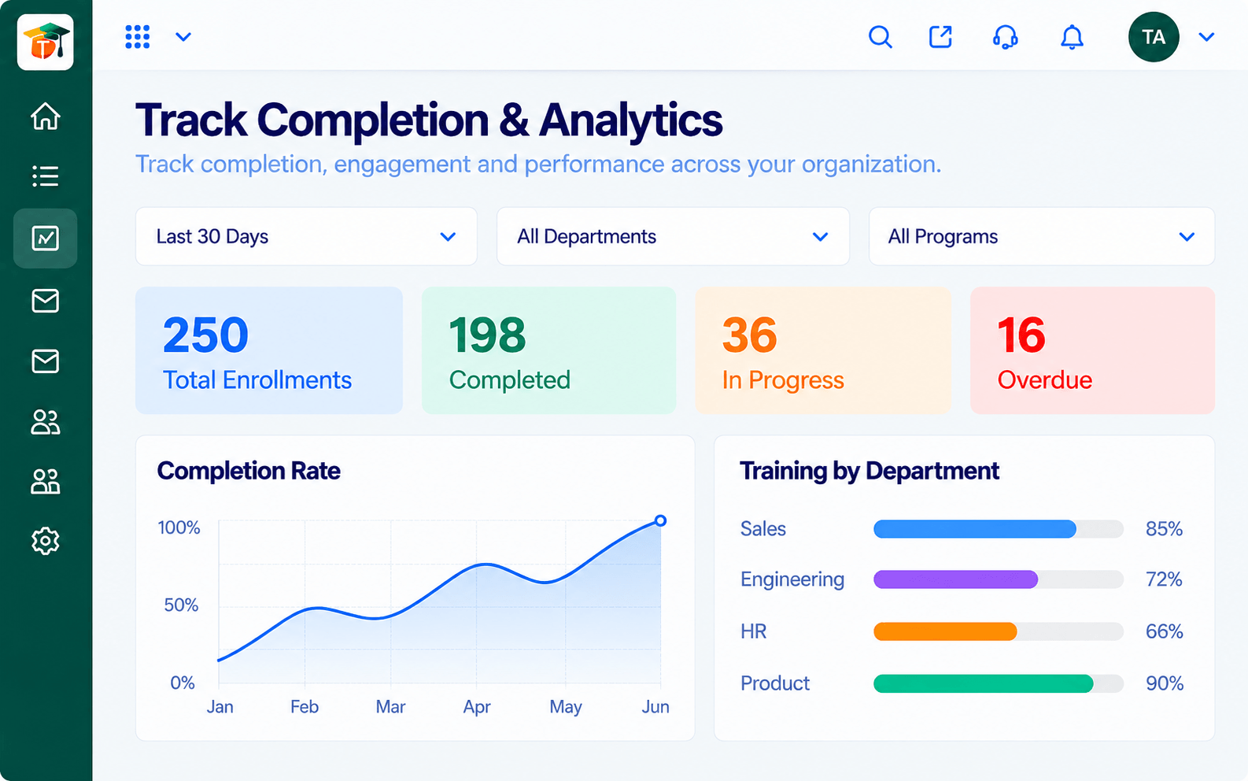The height and width of the screenshot is (781, 1248).
Task: Open the All Programs dropdown
Action: (x=1042, y=236)
